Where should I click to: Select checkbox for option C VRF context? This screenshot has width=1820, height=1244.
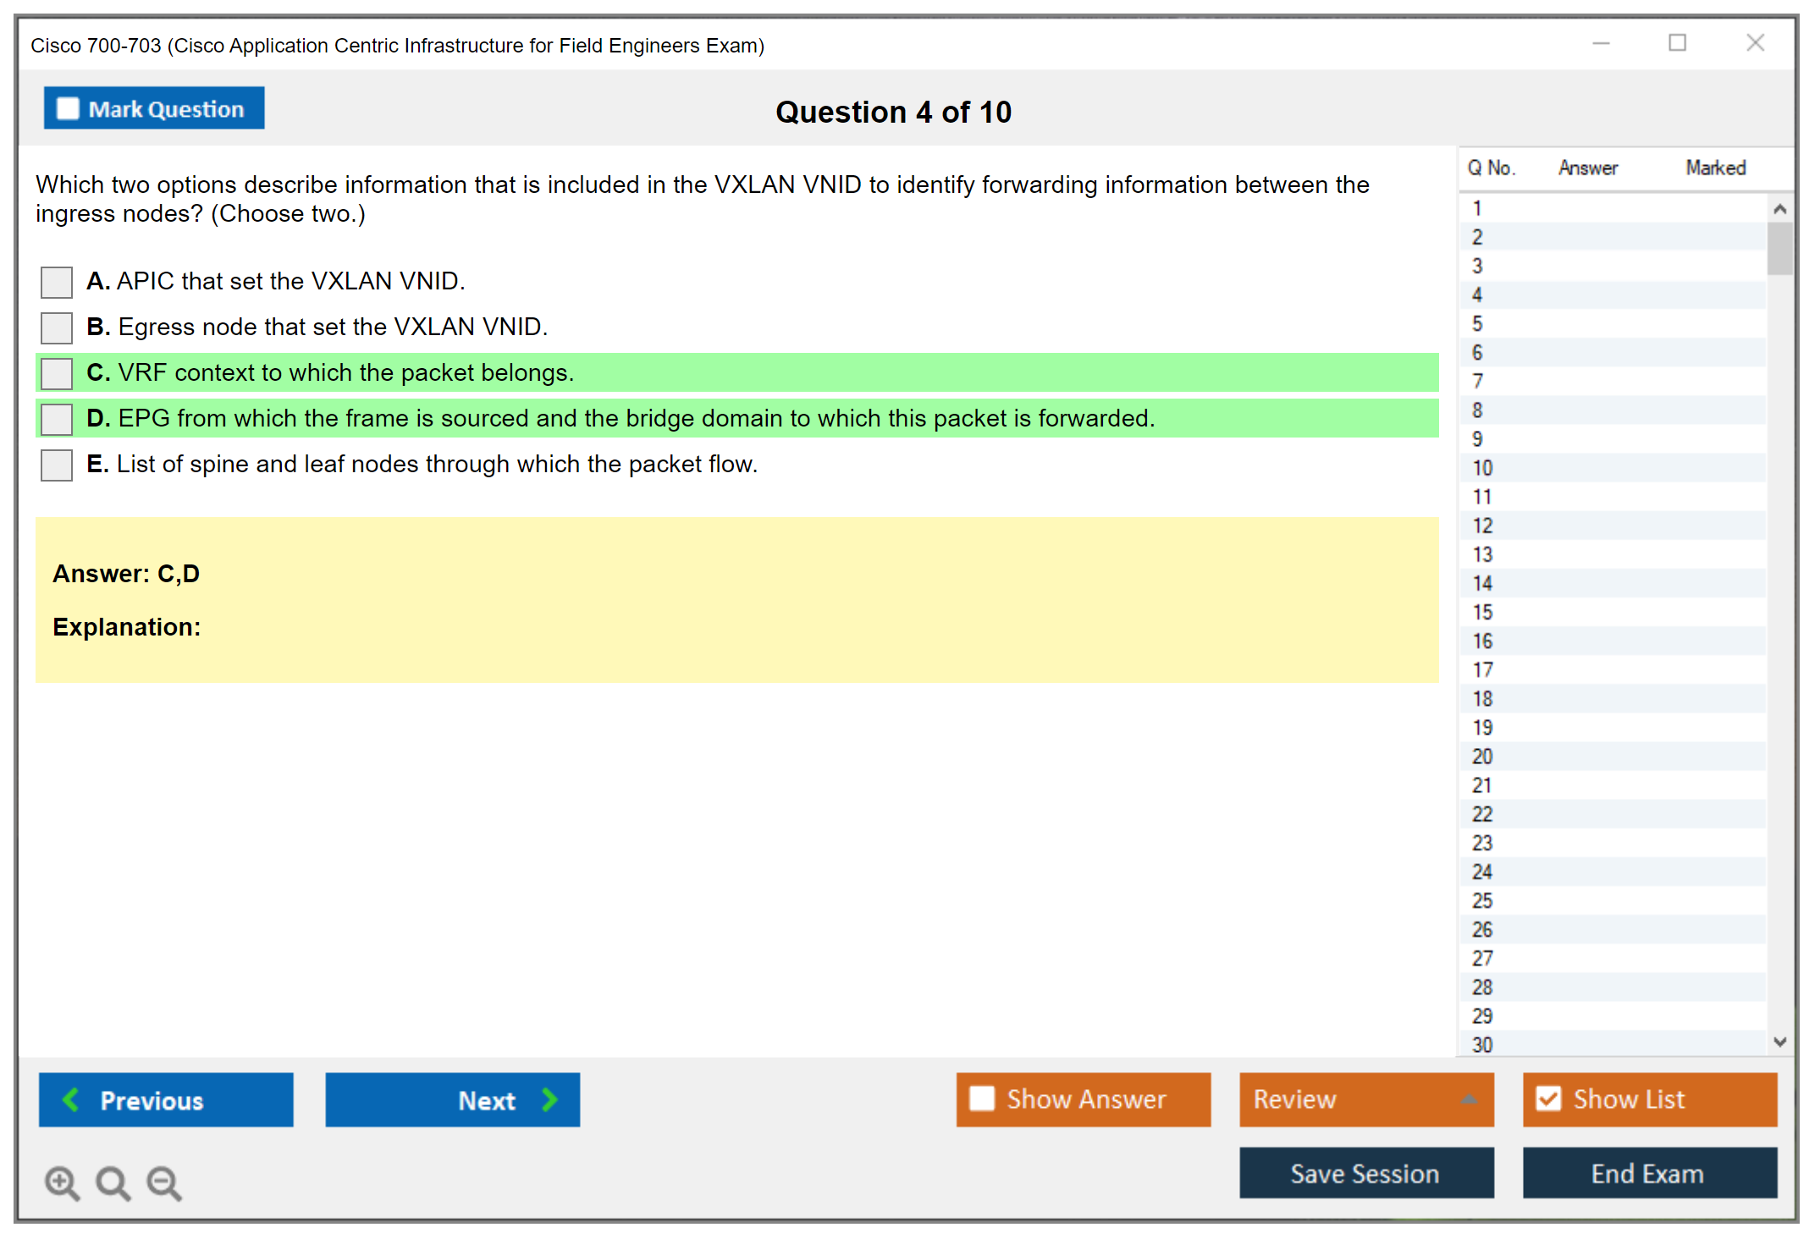click(x=57, y=373)
